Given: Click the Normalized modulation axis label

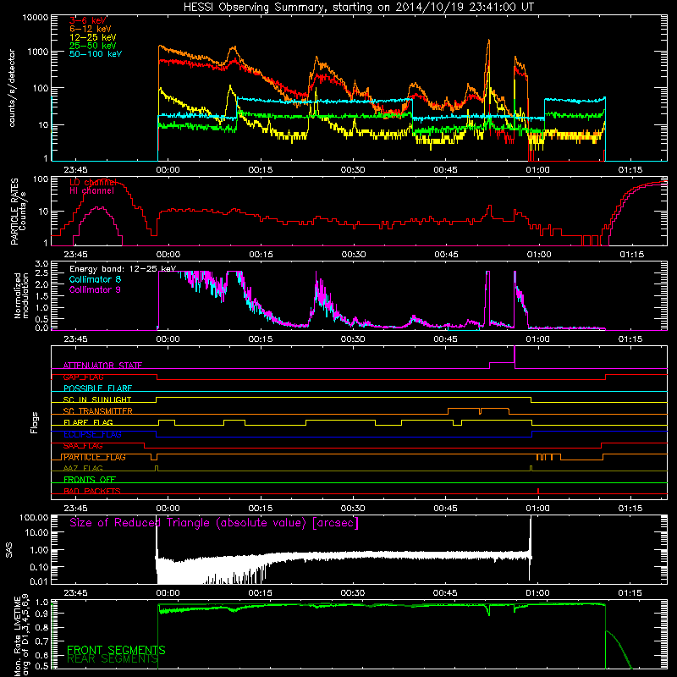Looking at the screenshot, I should 21,295.
